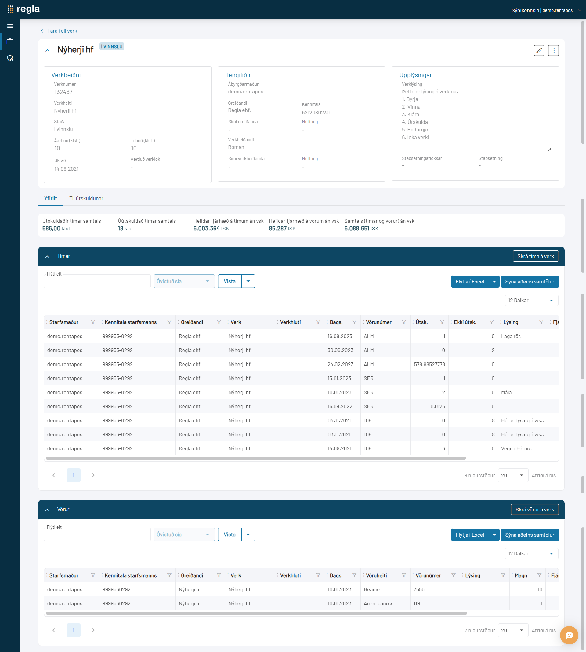The image size is (586, 652).
Task: Collapse the Tímar section
Action: pos(47,257)
